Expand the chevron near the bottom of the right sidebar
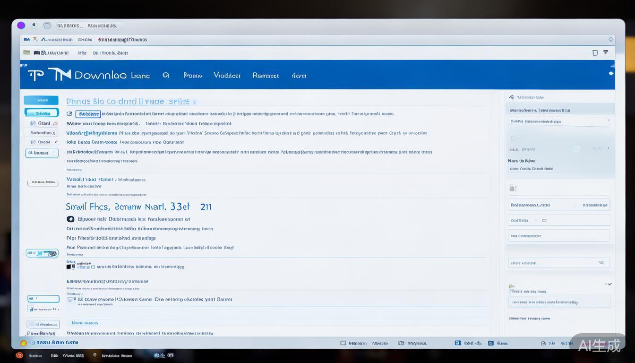The width and height of the screenshot is (635, 363). coord(609,284)
